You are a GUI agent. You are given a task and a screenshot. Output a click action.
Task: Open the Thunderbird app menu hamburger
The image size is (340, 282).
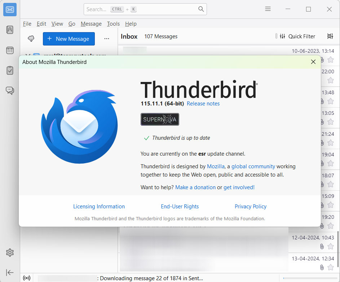tap(268, 9)
